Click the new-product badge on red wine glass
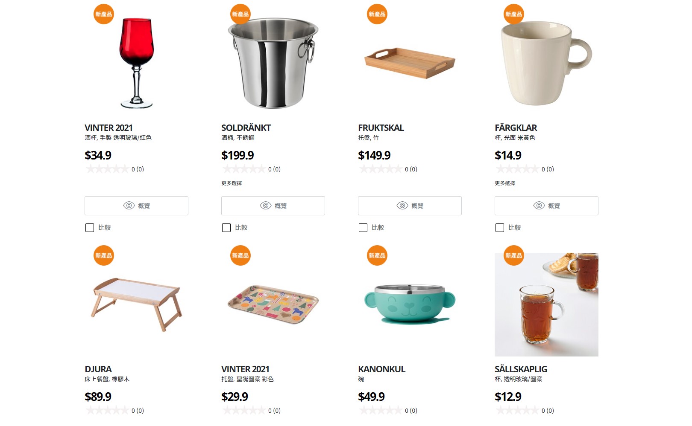This screenshot has width=692, height=426. (x=104, y=14)
